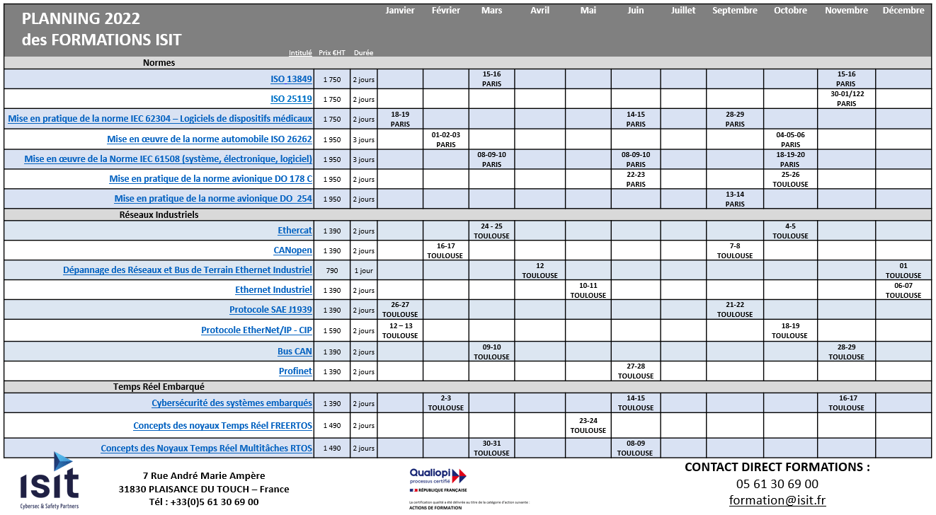
Task: Open the Profinet training link
Action: [295, 371]
